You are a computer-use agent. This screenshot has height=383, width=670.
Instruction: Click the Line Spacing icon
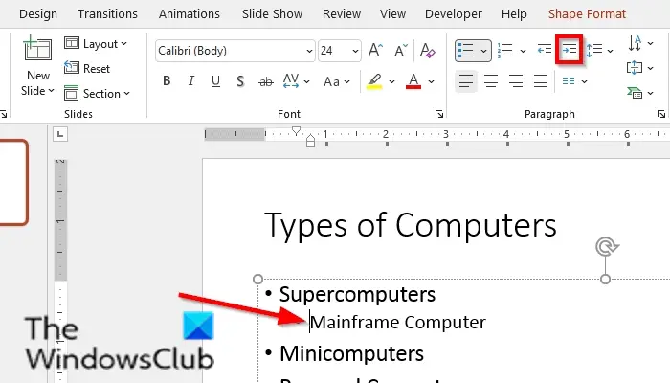tap(594, 51)
